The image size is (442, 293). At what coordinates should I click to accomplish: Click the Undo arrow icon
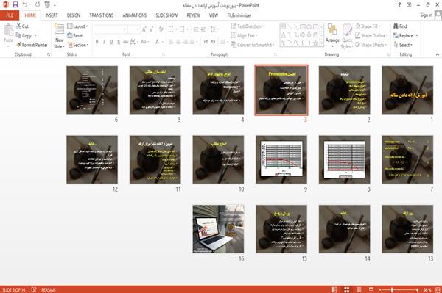(24, 5)
